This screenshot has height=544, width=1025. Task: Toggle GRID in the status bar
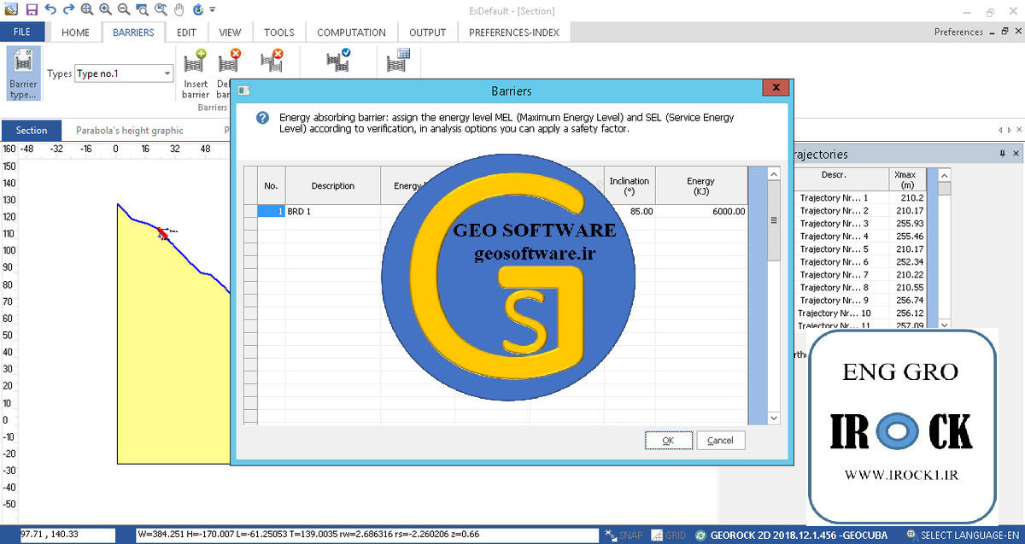(x=668, y=535)
